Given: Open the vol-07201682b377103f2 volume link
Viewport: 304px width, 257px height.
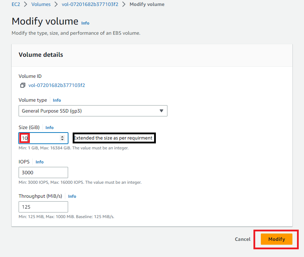Looking at the screenshot, I should 56,85.
